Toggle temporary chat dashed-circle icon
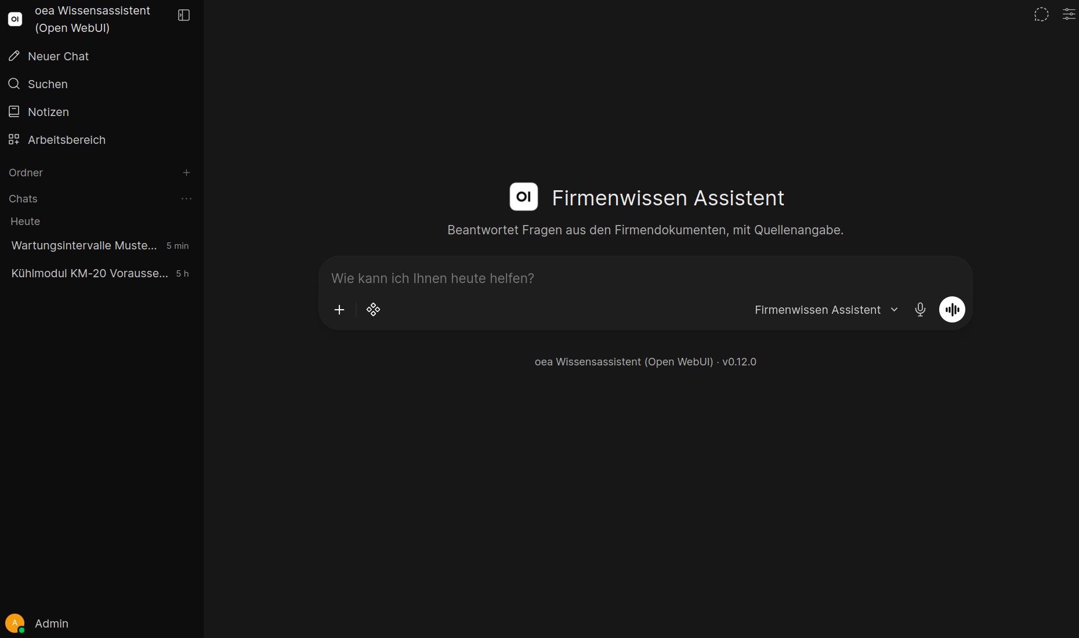 1041,14
